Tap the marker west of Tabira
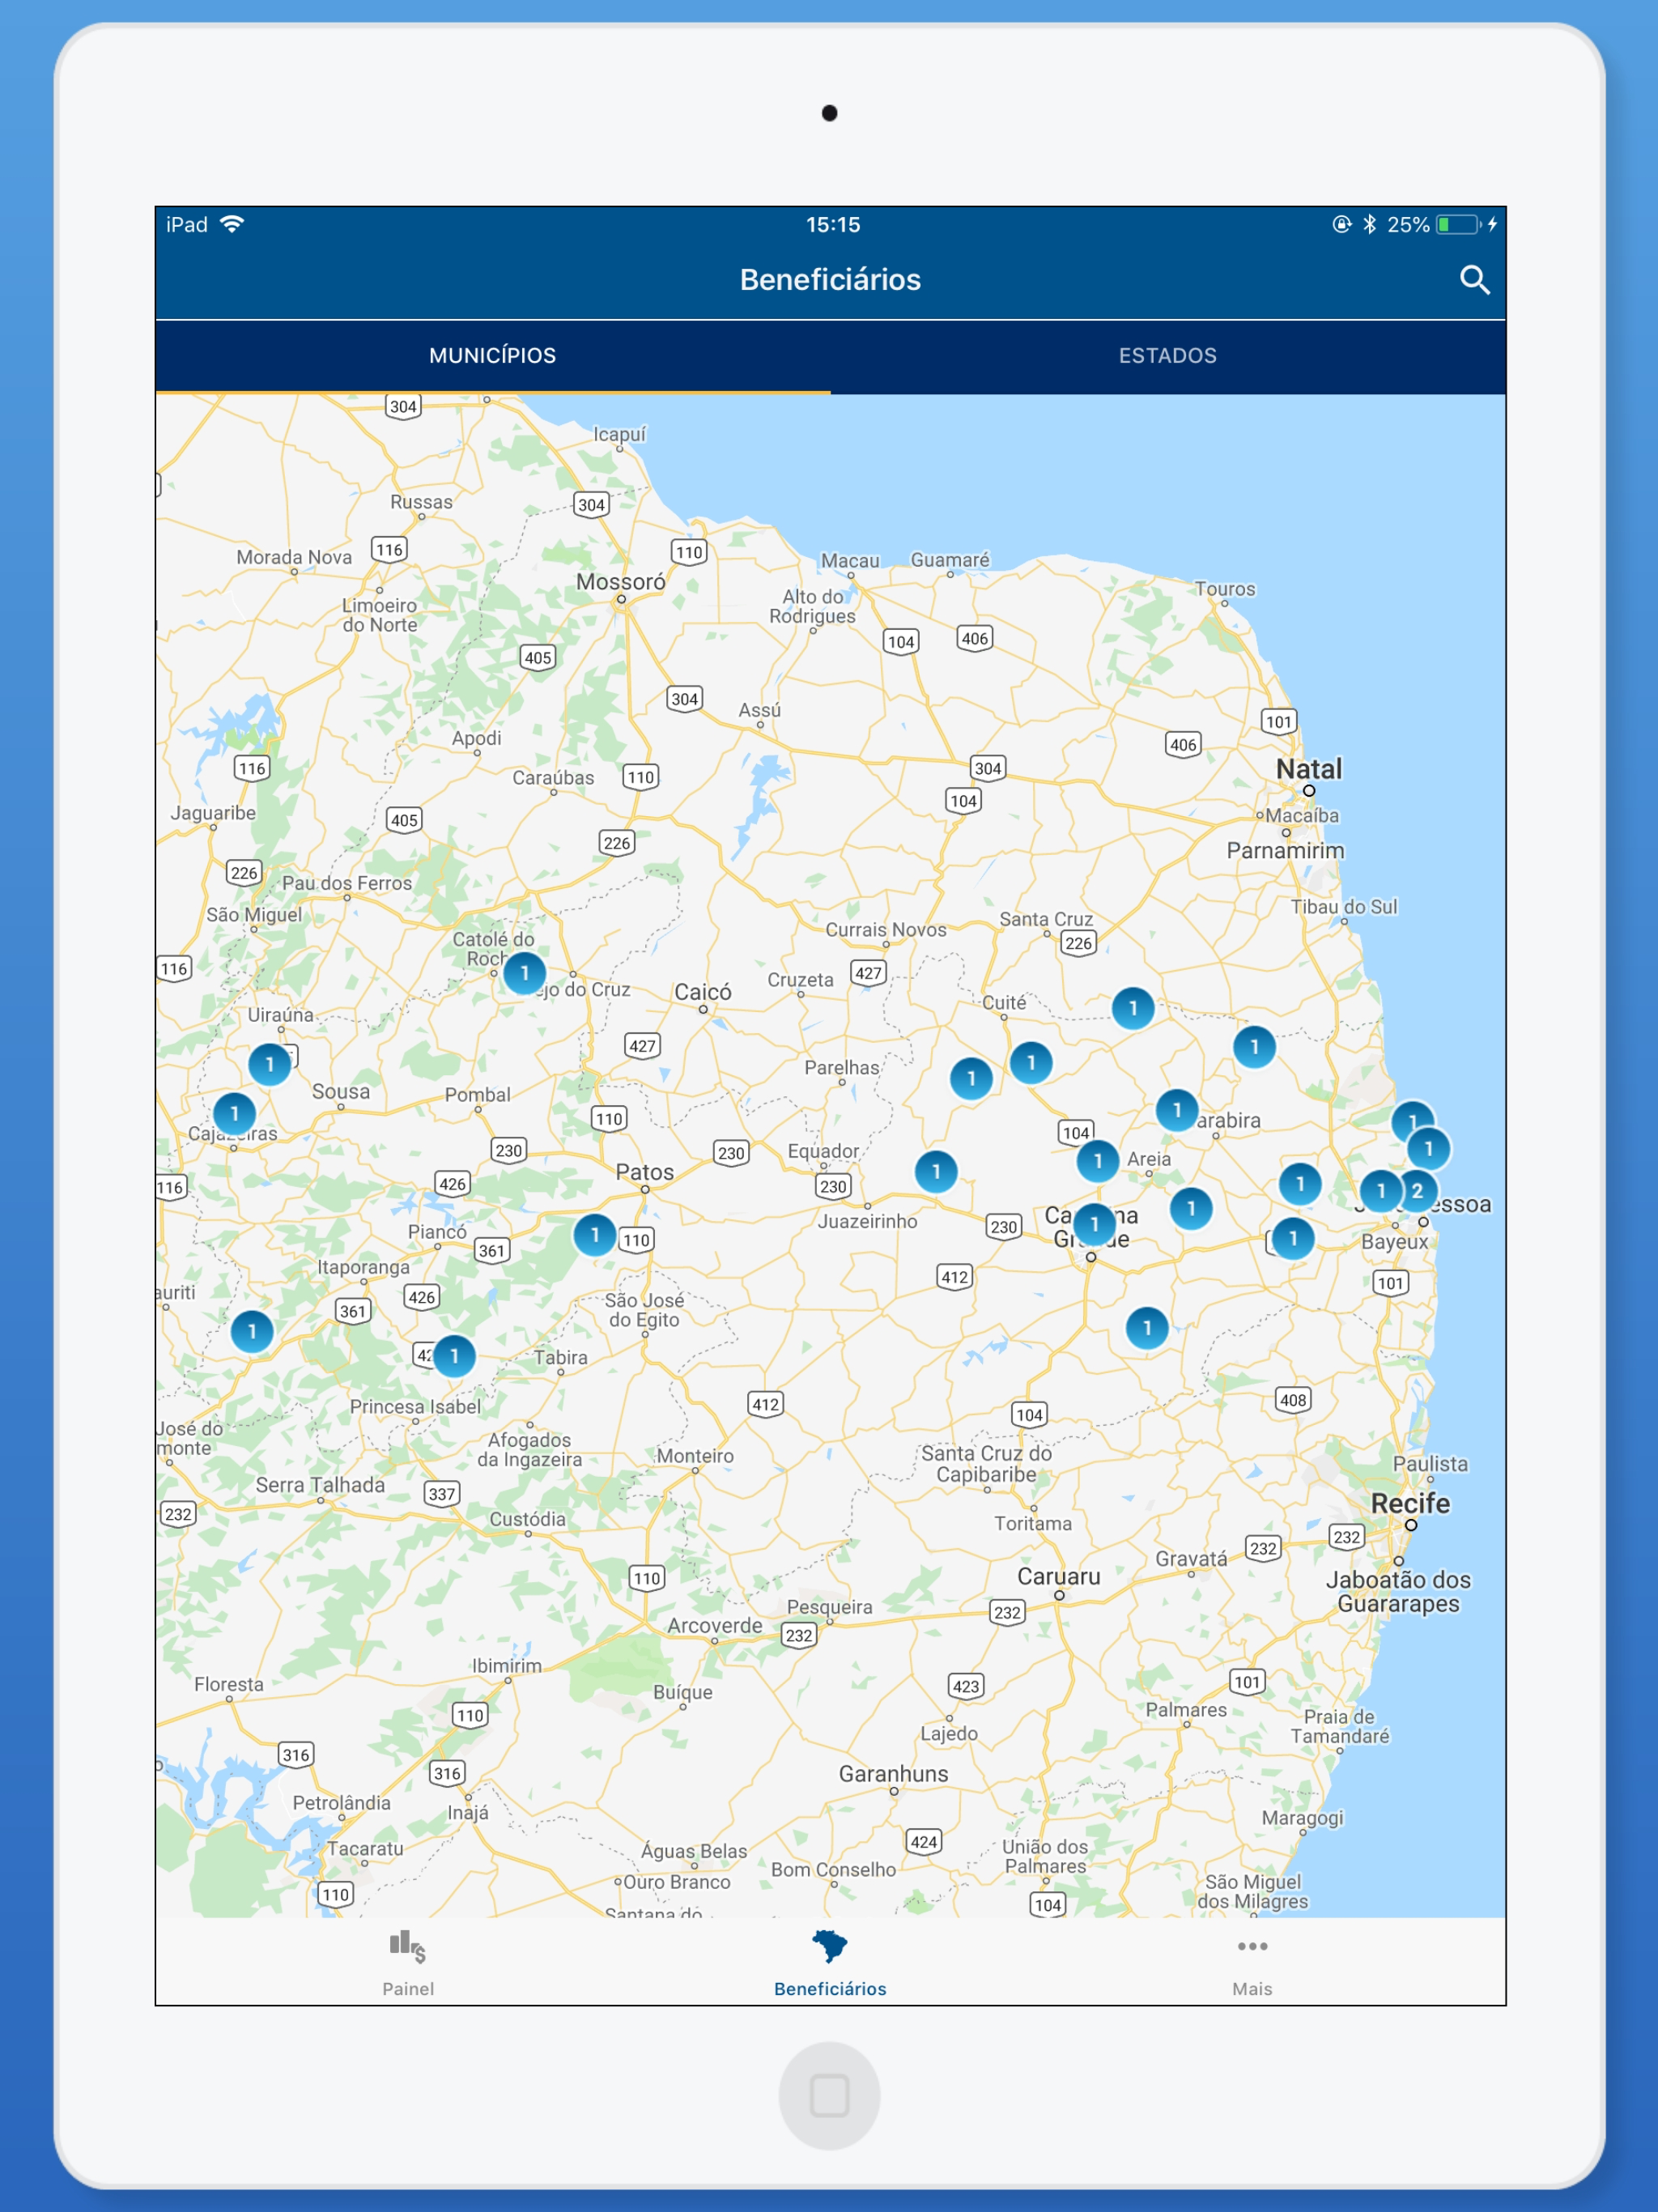This screenshot has width=1658, height=2212. coord(454,1356)
